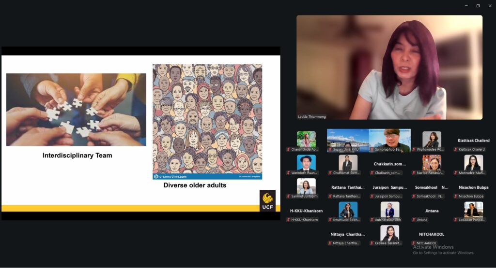The width and height of the screenshot is (496, 268).
Task: Click muted mic icon beside H-KKU-Khanisorn label
Action: tap(289, 220)
